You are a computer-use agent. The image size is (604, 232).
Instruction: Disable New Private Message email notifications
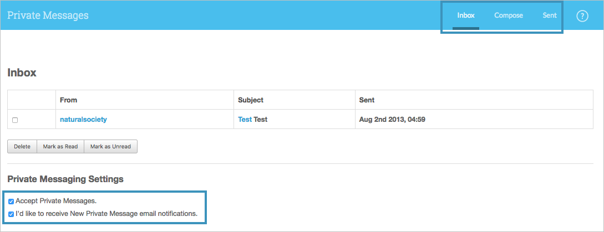click(11, 214)
